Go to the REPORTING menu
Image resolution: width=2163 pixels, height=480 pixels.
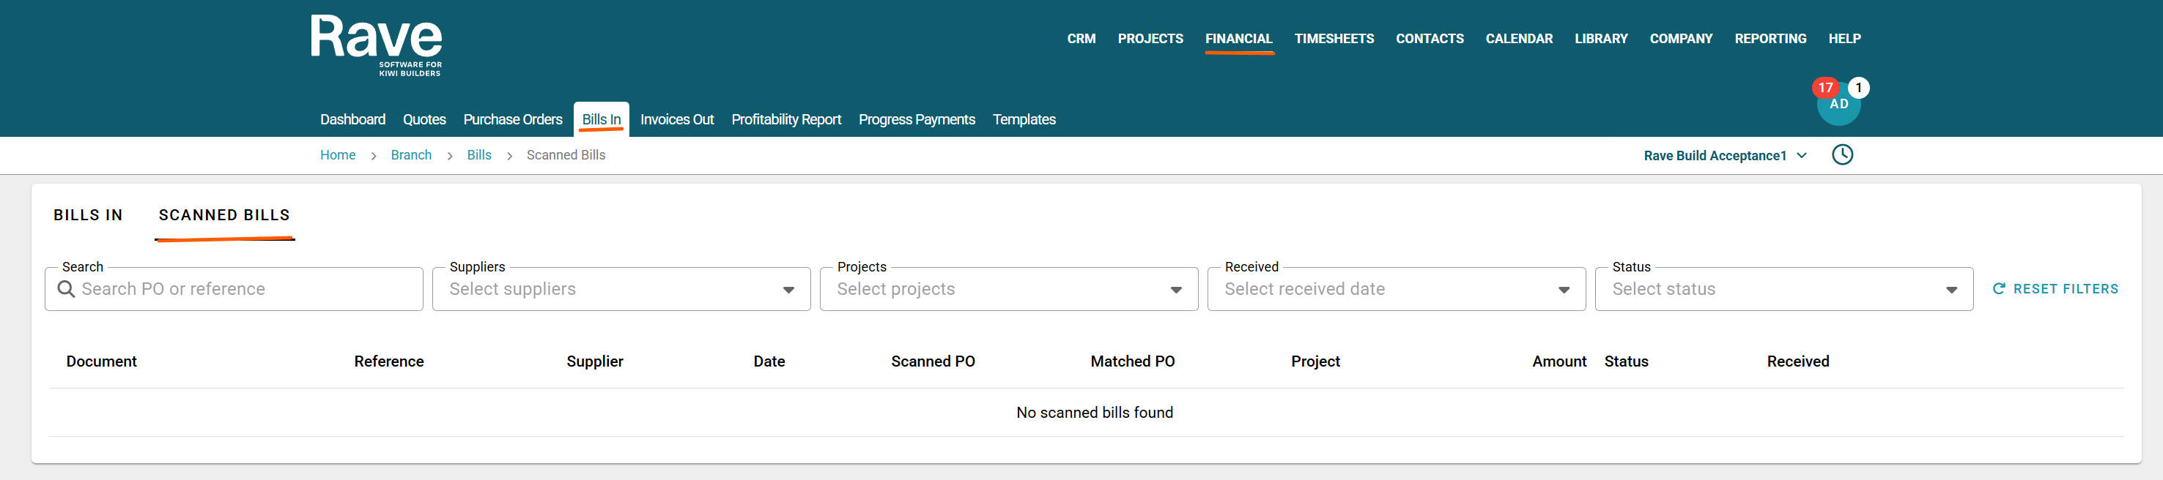pos(1771,39)
